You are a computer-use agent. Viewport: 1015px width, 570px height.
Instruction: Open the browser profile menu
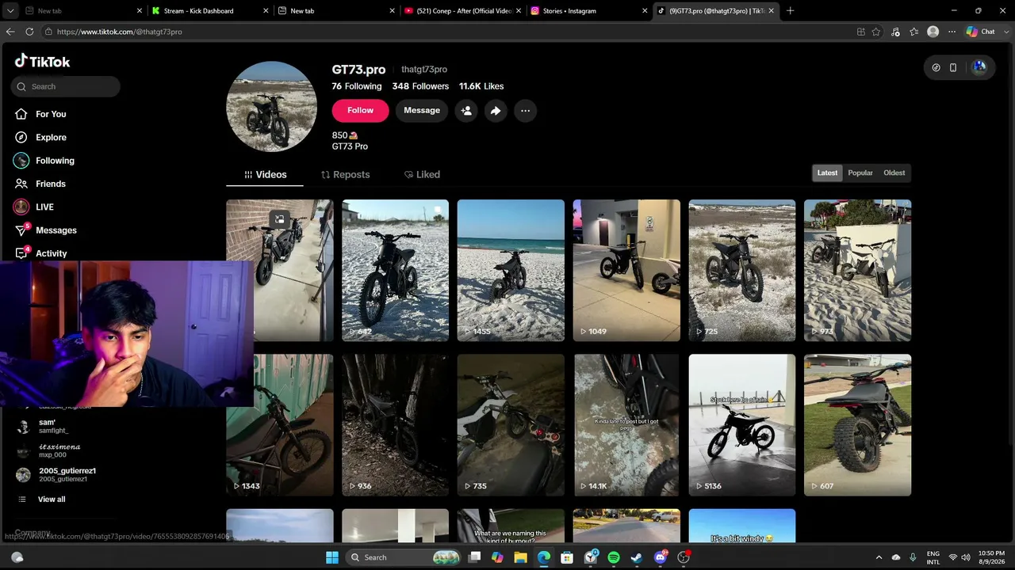coord(933,32)
